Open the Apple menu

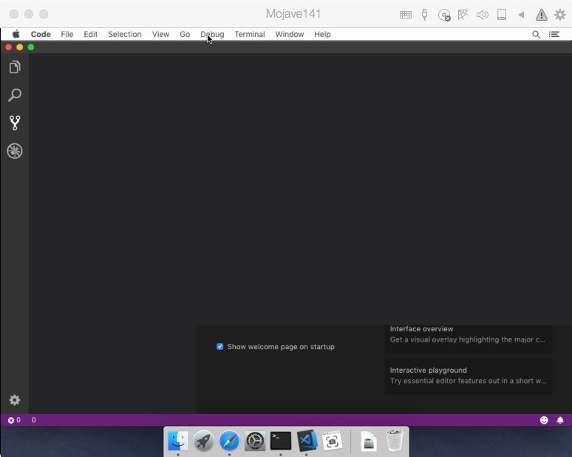(x=16, y=34)
